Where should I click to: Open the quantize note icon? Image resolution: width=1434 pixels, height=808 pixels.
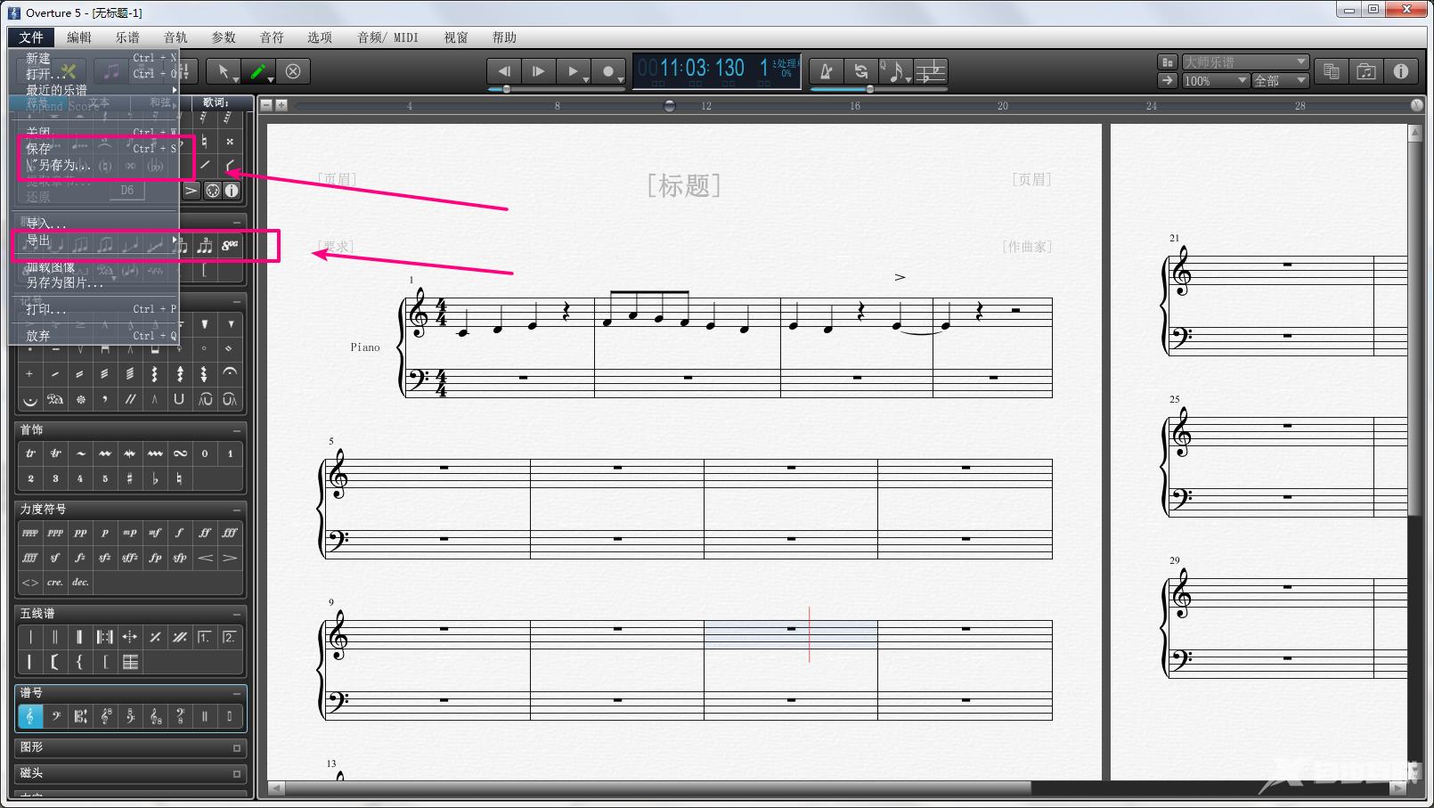[x=895, y=71]
